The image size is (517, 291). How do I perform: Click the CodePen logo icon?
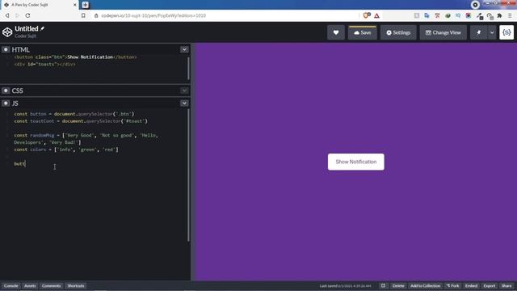point(7,32)
